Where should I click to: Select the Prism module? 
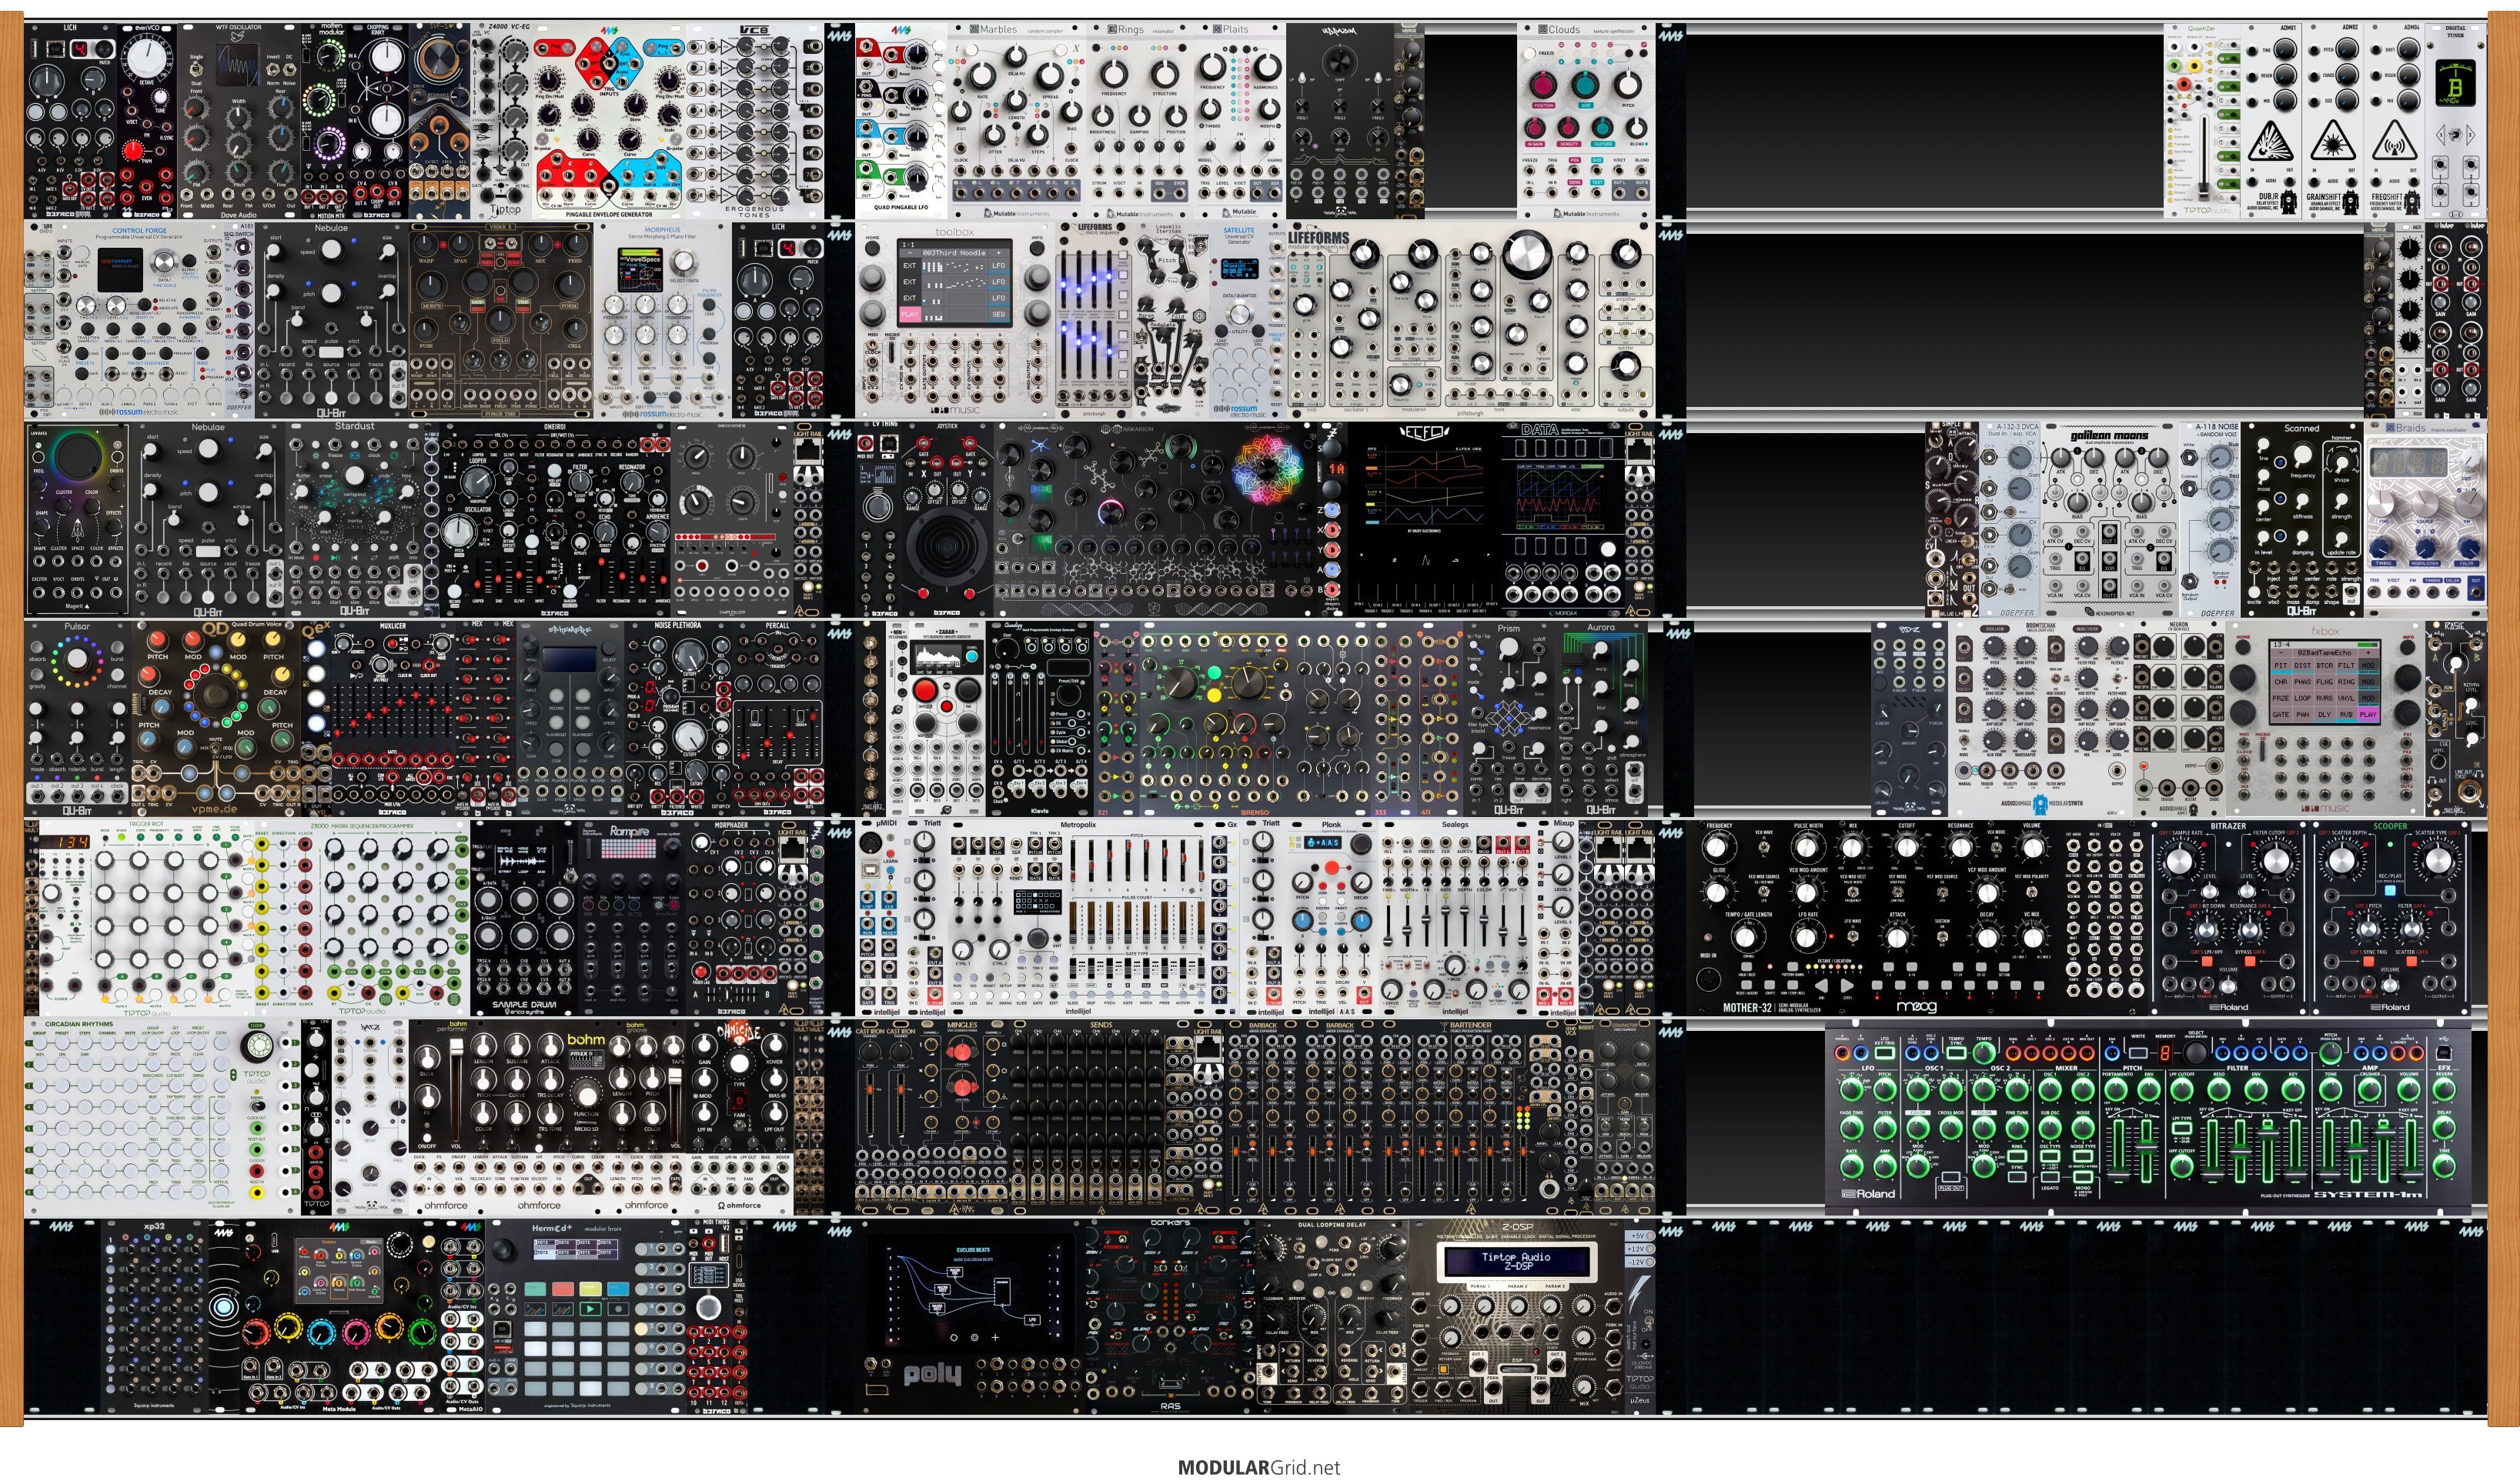[x=1509, y=718]
